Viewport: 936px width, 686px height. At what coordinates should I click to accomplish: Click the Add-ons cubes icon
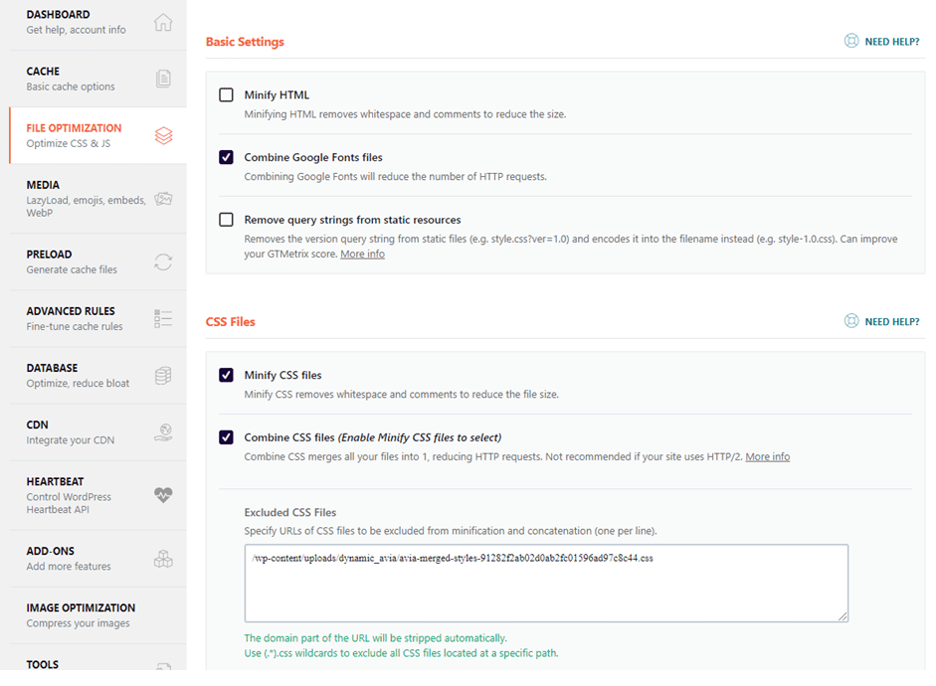point(163,558)
